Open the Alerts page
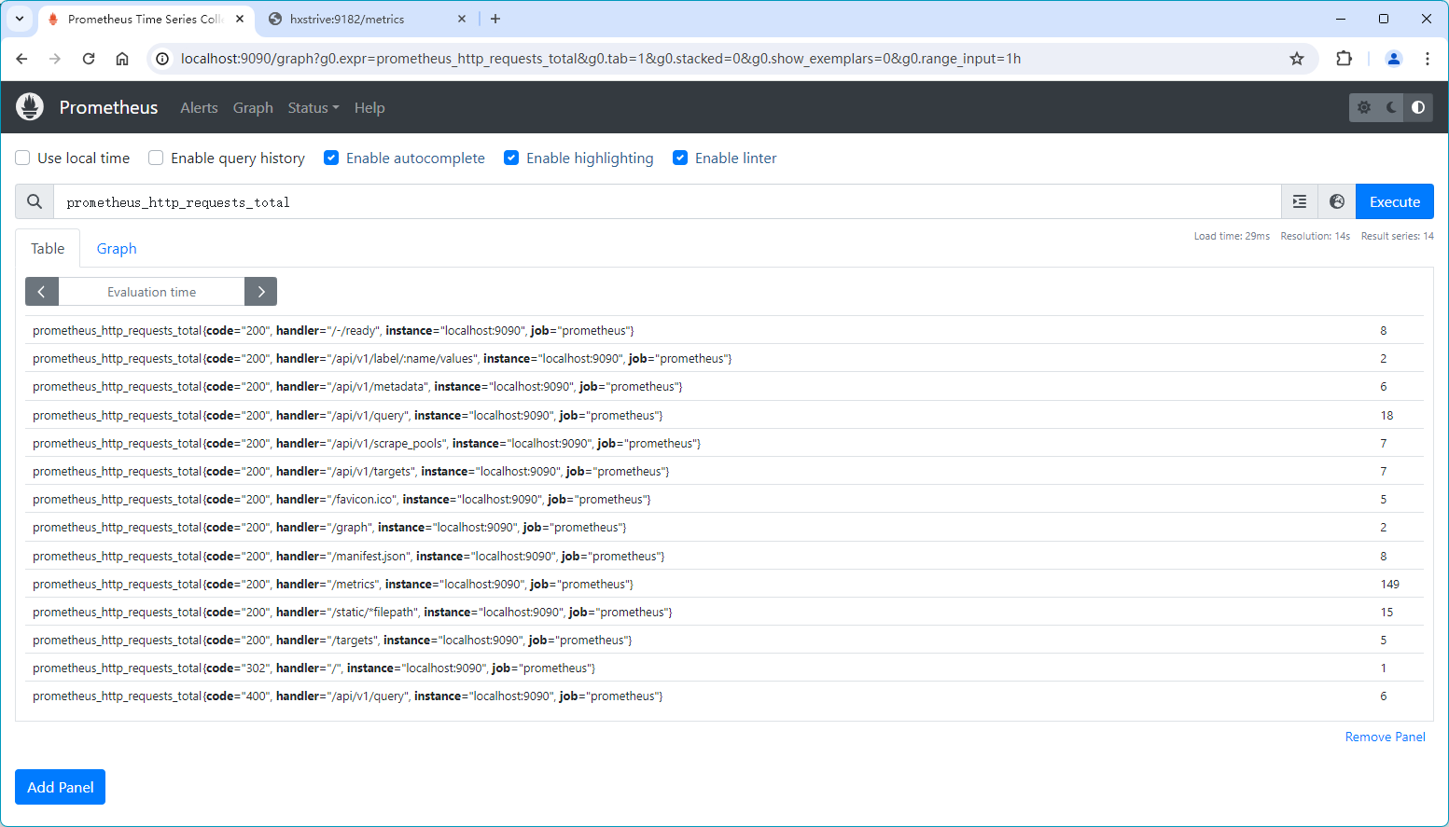Viewport: 1449px width, 827px height. click(x=199, y=108)
